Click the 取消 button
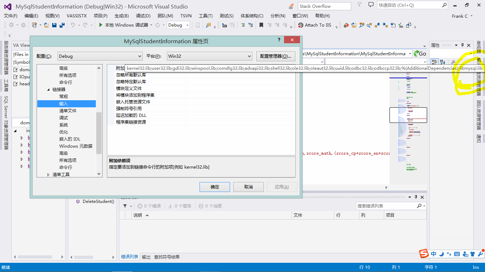485x272 pixels. tap(249, 187)
